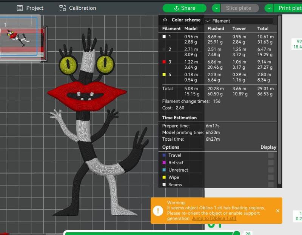Viewport: 302px width, 235px height.
Task: Click the Time Estimation heading
Action: click(x=179, y=118)
